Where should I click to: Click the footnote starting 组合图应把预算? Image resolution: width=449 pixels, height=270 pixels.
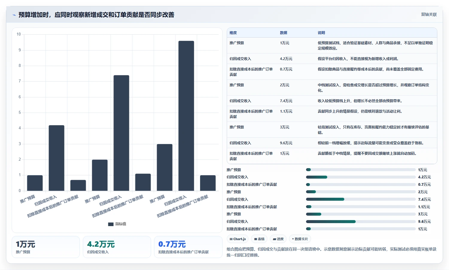click(331, 252)
